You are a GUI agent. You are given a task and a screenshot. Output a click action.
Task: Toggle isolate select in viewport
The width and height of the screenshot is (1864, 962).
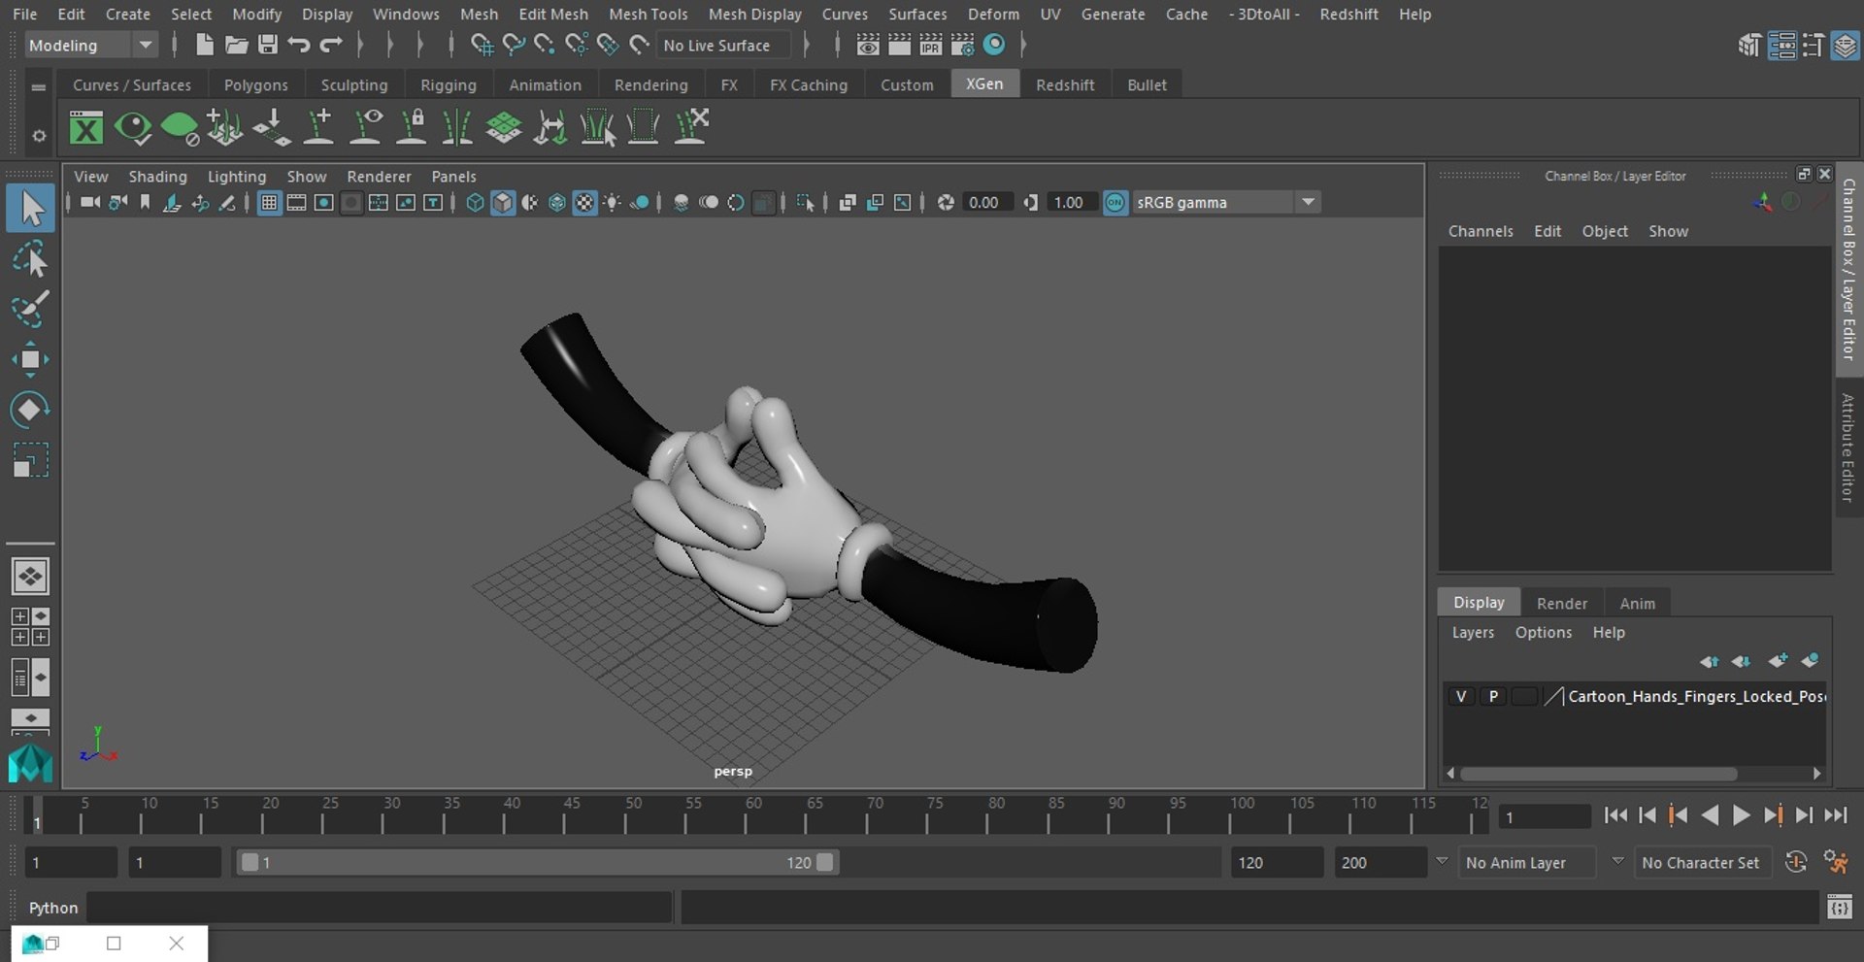click(x=806, y=202)
